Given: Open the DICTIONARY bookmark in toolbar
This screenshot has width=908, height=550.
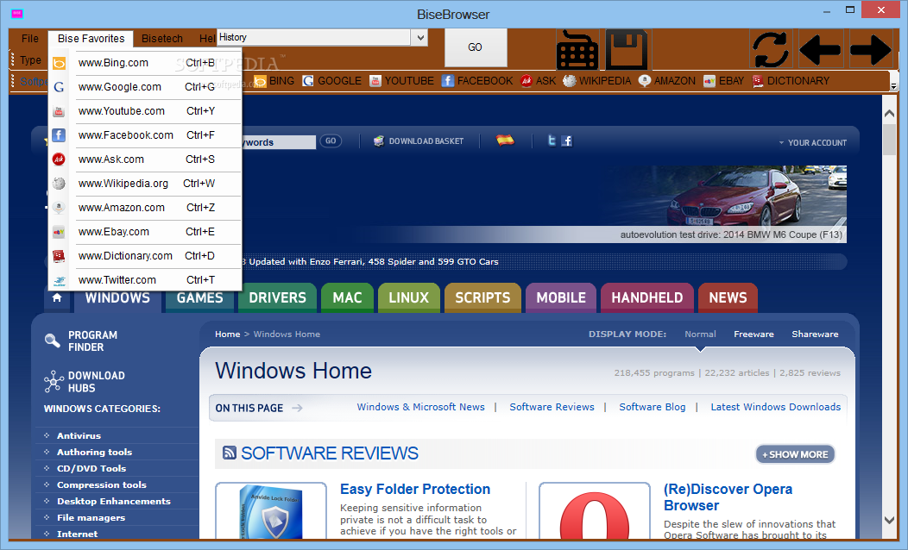Looking at the screenshot, I should click(x=791, y=81).
